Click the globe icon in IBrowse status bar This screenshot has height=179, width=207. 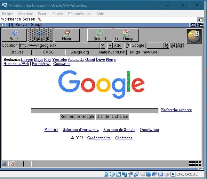tap(4, 164)
